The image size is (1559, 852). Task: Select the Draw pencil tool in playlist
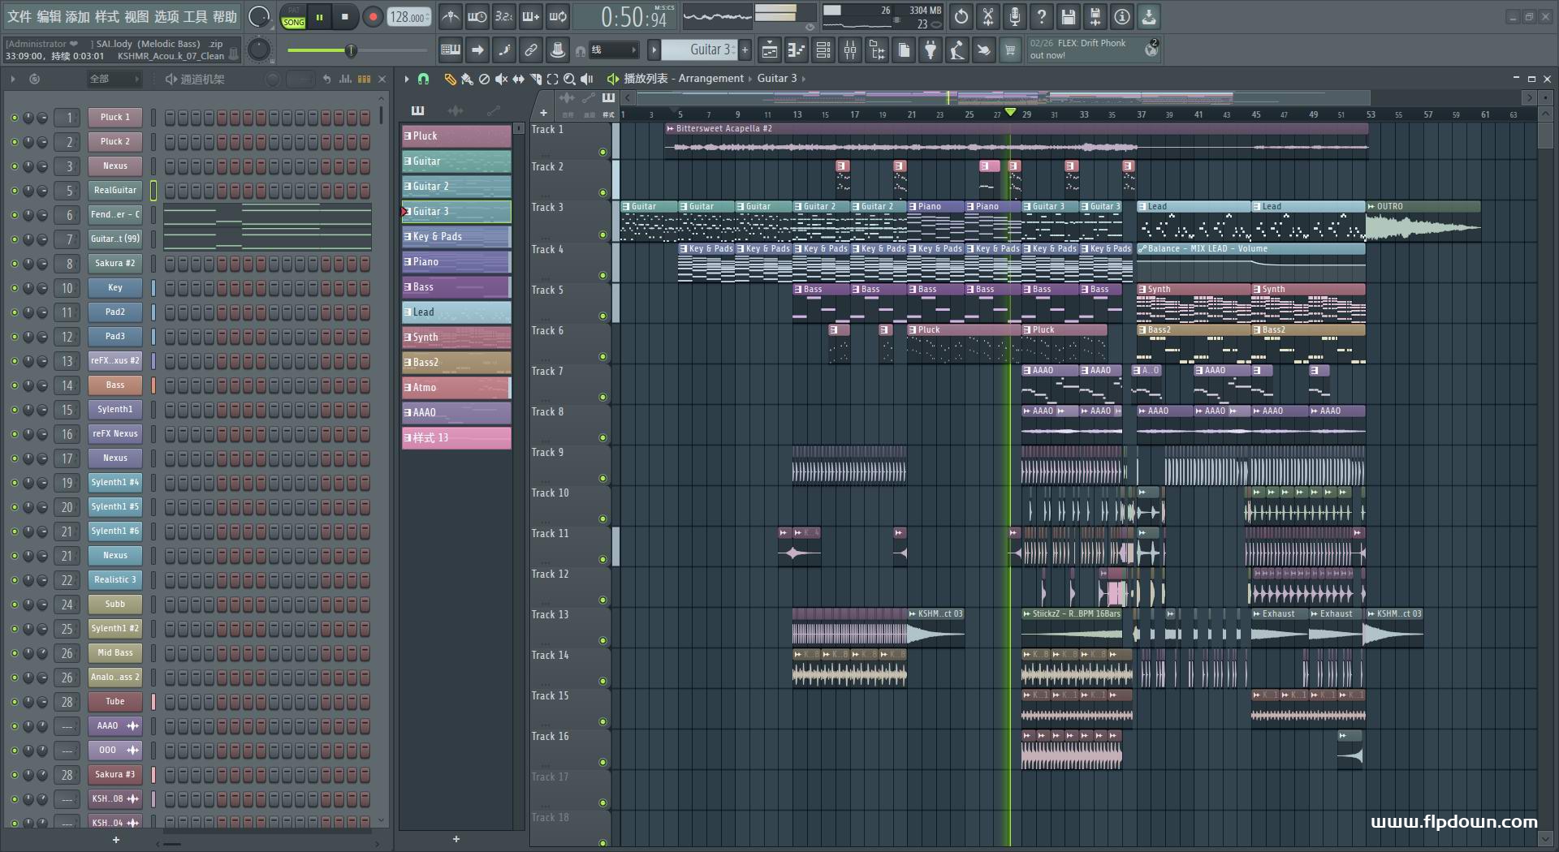[x=449, y=79]
